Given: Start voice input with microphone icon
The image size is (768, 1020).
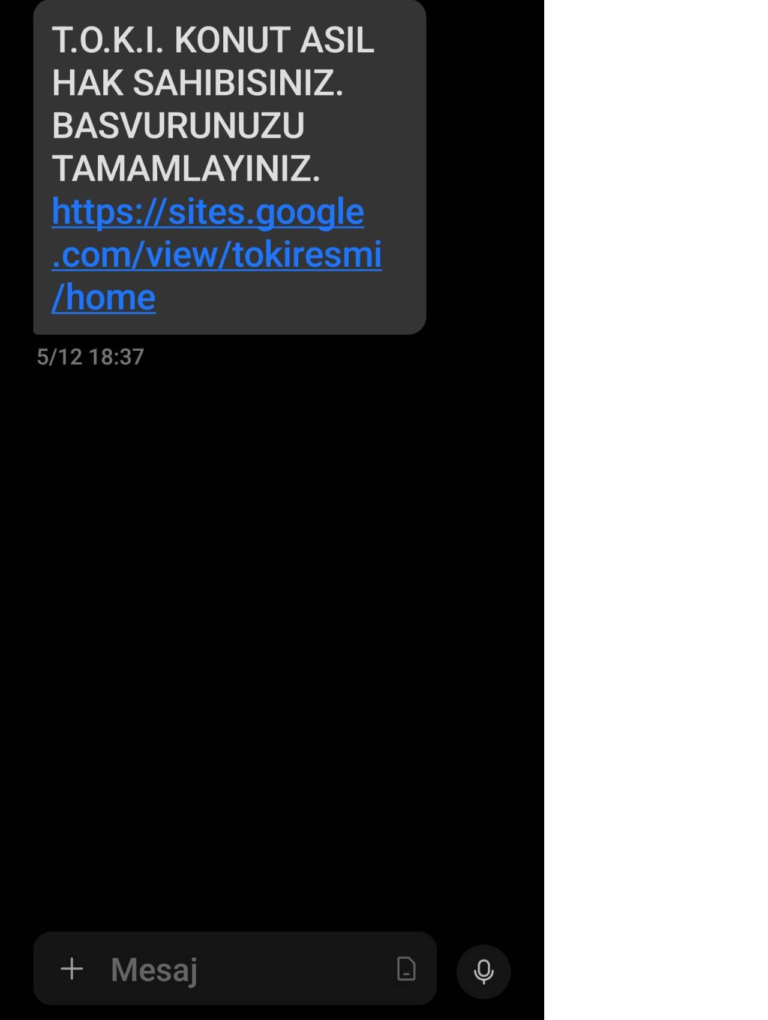Looking at the screenshot, I should (x=484, y=971).
